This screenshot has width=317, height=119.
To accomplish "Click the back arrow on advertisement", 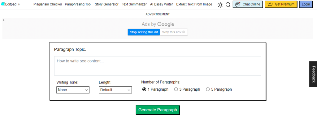I will (x=4, y=20).
